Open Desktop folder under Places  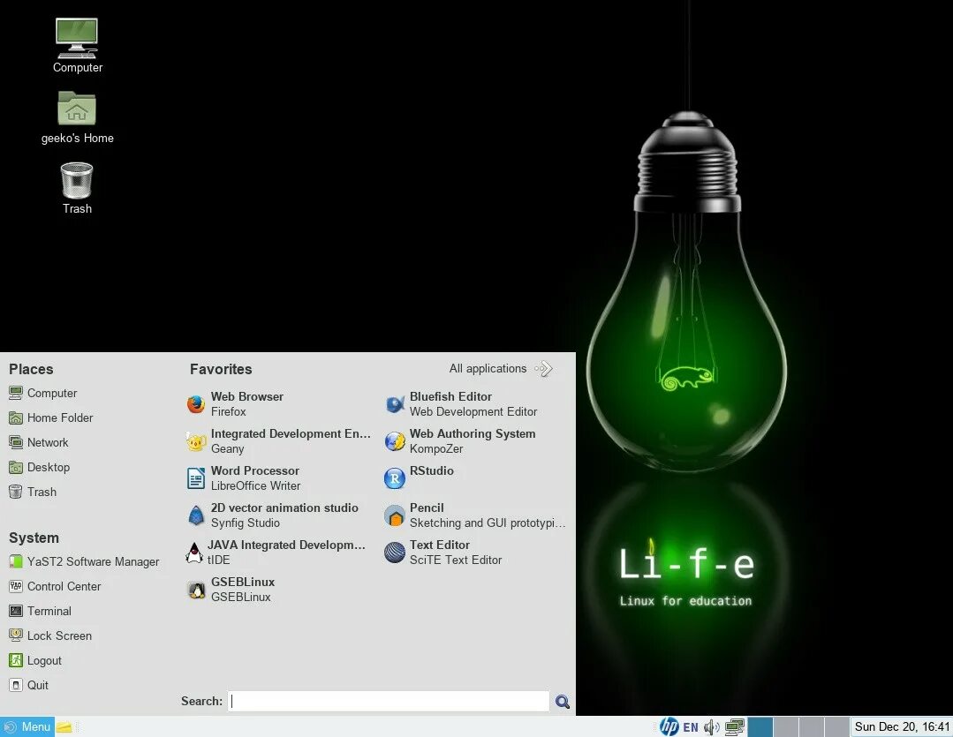(x=40, y=467)
